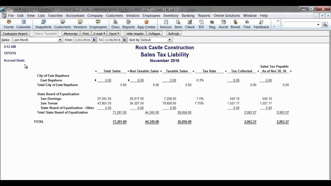This screenshot has height=186, width=331.
Task: Click the Total Sales column header
Action: (112, 71)
